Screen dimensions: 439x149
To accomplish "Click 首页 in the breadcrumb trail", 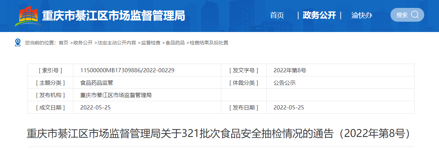I will (63, 43).
